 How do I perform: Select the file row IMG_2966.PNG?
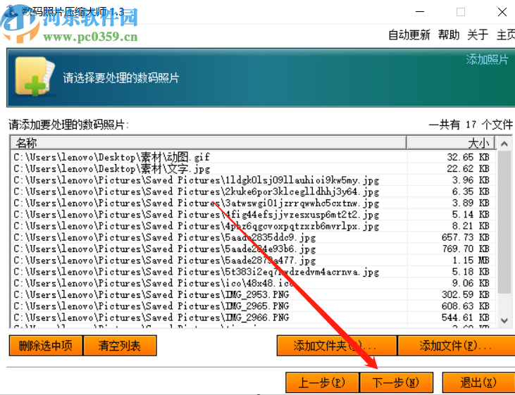pos(252,318)
